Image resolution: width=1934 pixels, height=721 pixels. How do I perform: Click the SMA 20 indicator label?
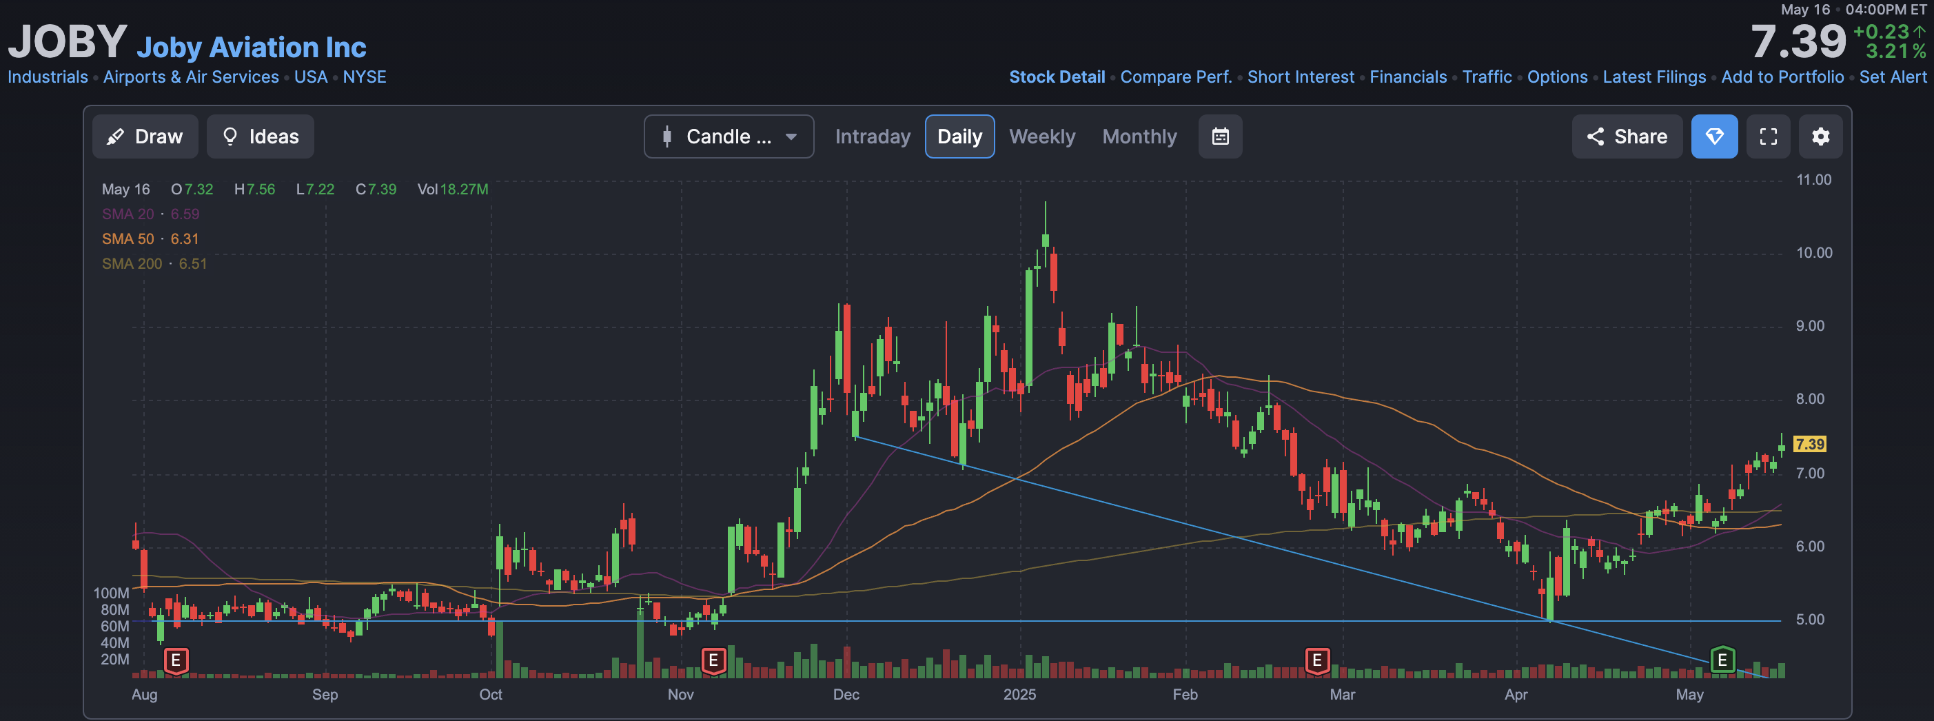click(x=128, y=214)
